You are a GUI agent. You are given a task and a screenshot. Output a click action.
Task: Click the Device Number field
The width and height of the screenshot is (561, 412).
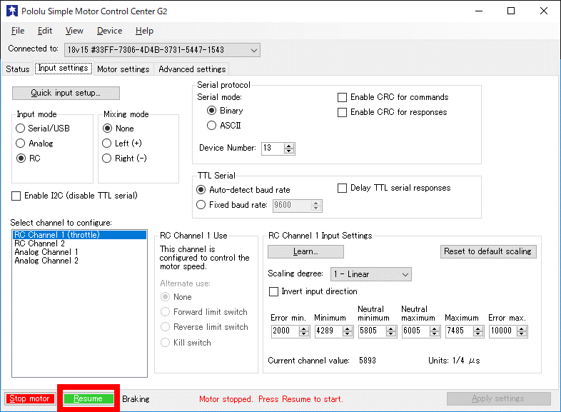click(x=272, y=149)
